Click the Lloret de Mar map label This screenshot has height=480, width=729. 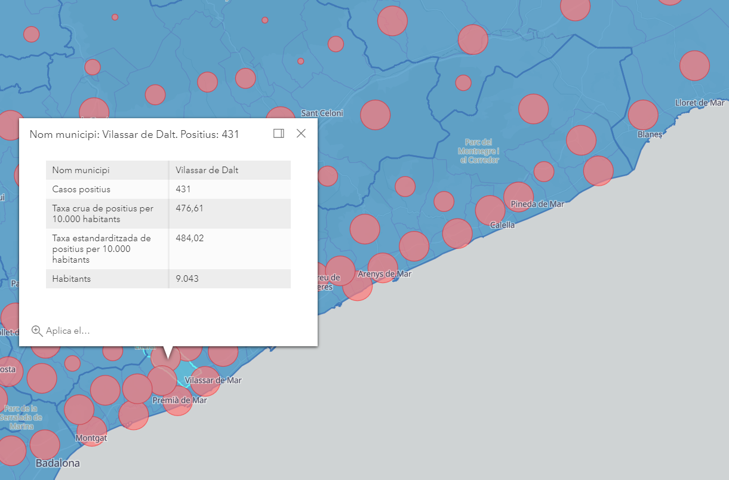pyautogui.click(x=700, y=103)
